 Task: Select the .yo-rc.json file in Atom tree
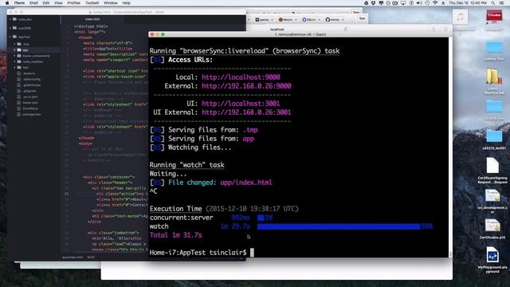(x=30, y=96)
